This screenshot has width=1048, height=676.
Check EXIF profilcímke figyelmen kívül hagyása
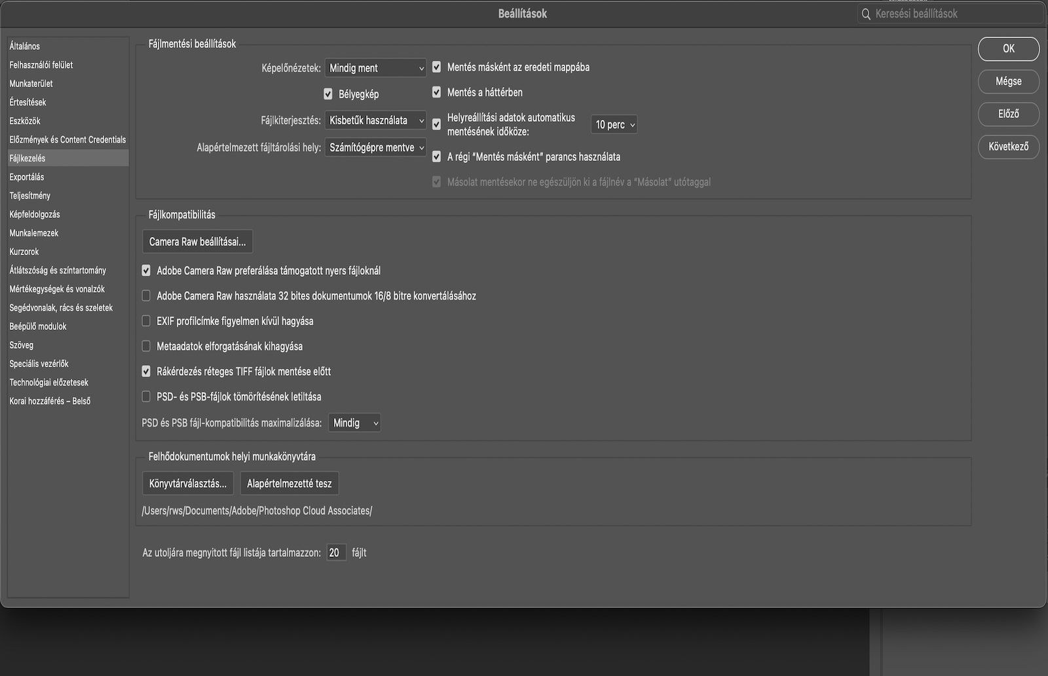pyautogui.click(x=145, y=321)
